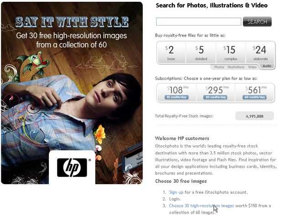Click the HP logo on the banner
The width and height of the screenshot is (283, 216).
click(x=72, y=167)
